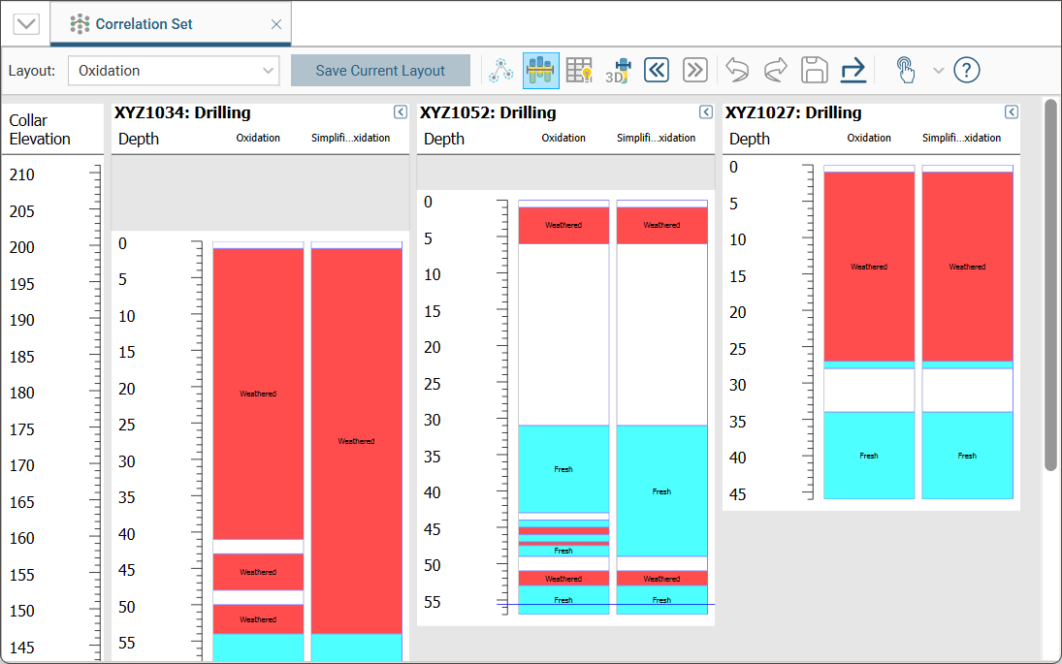Click the correlation picks network icon
The image size is (1062, 664).
coord(501,70)
